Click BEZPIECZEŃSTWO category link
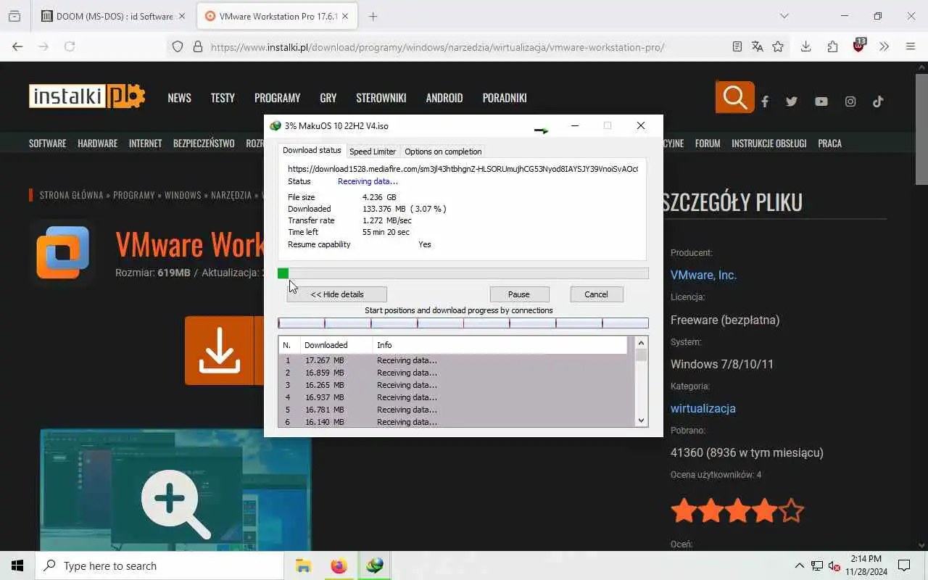This screenshot has width=928, height=580. [x=204, y=144]
